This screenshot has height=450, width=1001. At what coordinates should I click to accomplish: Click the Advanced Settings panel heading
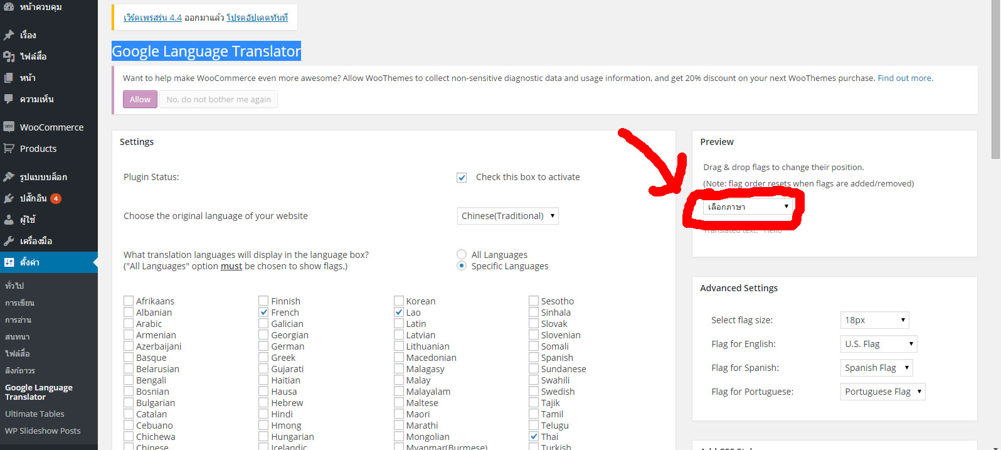point(739,288)
